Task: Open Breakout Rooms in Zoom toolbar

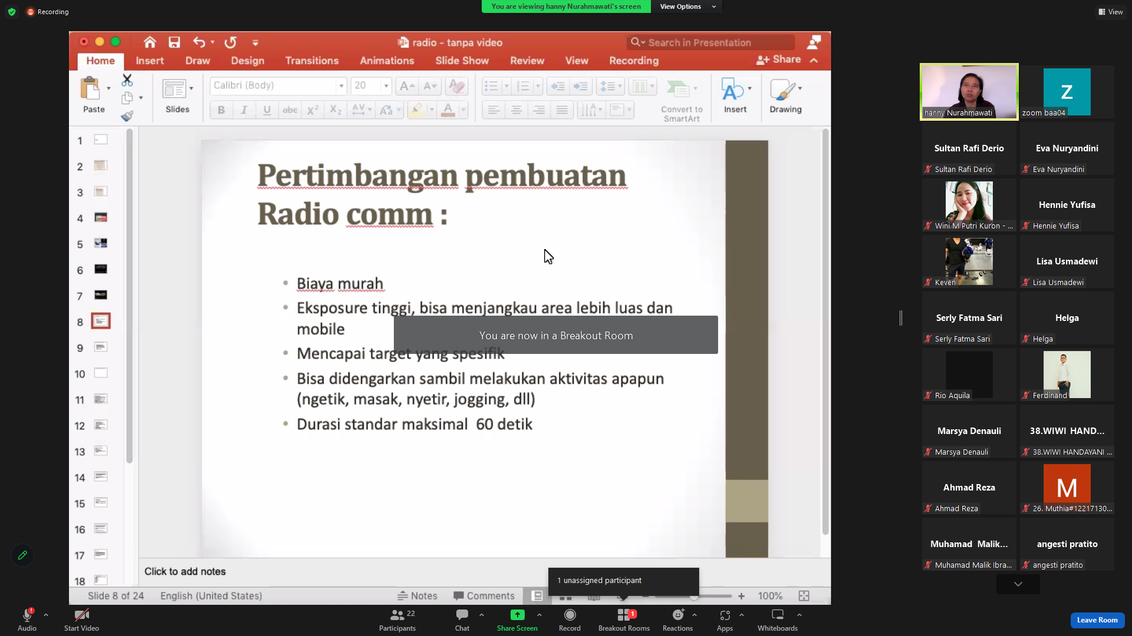Action: pyautogui.click(x=624, y=620)
